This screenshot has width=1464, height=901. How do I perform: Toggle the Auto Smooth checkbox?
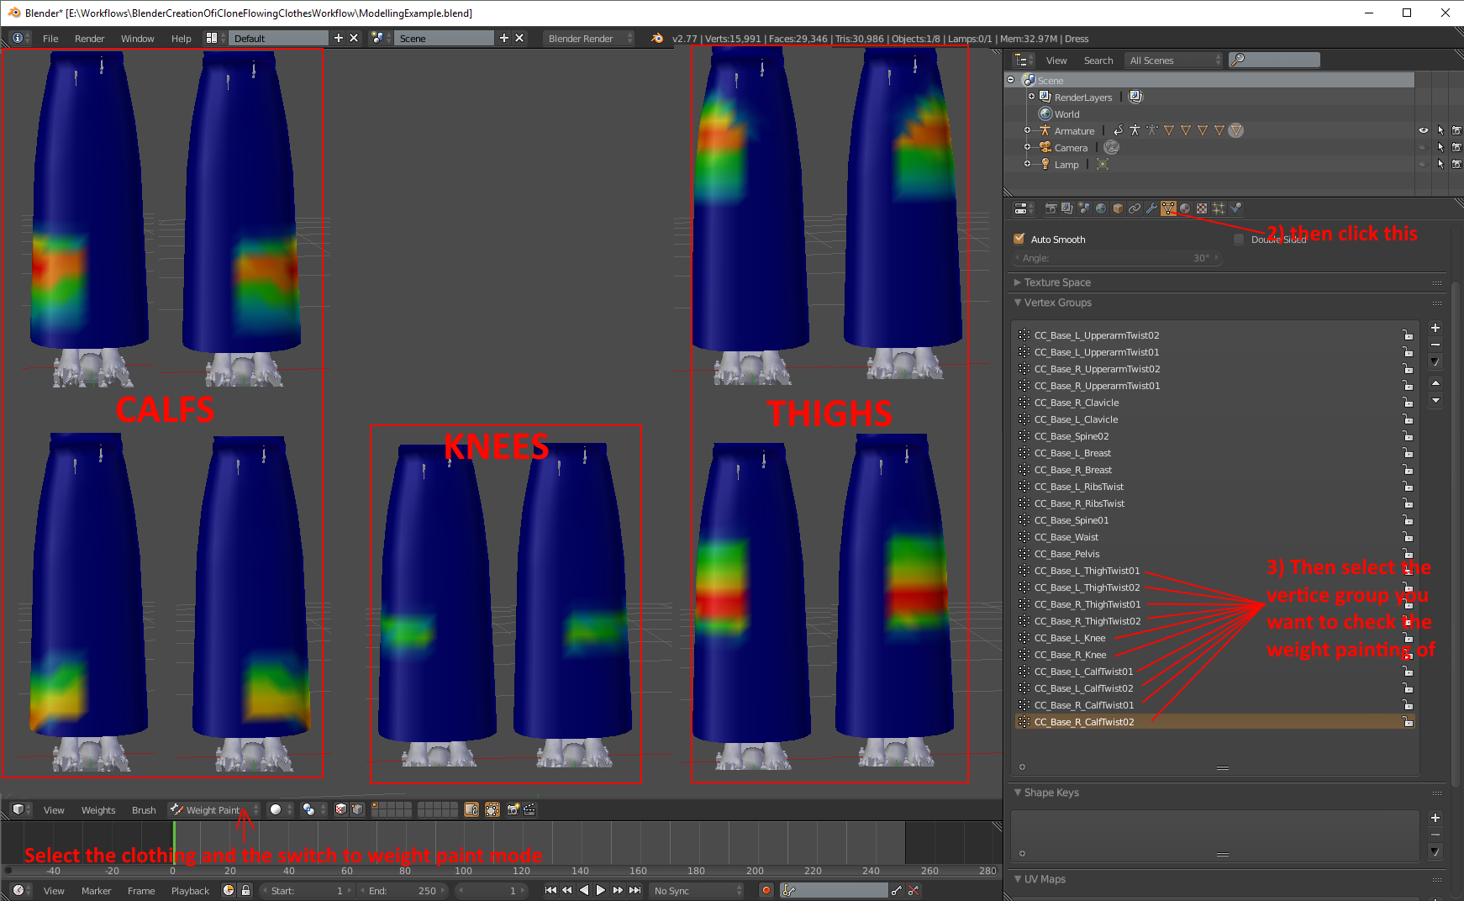pyautogui.click(x=1019, y=239)
